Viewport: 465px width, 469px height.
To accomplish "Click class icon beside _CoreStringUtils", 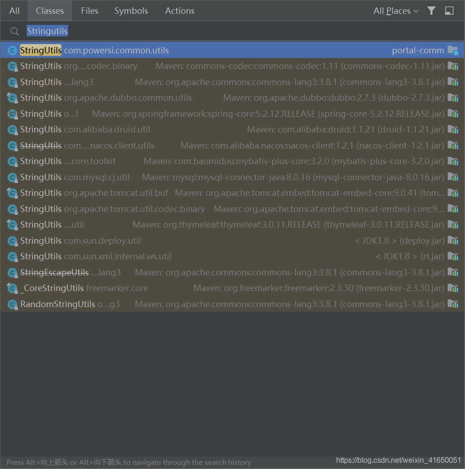I will [12, 288].
